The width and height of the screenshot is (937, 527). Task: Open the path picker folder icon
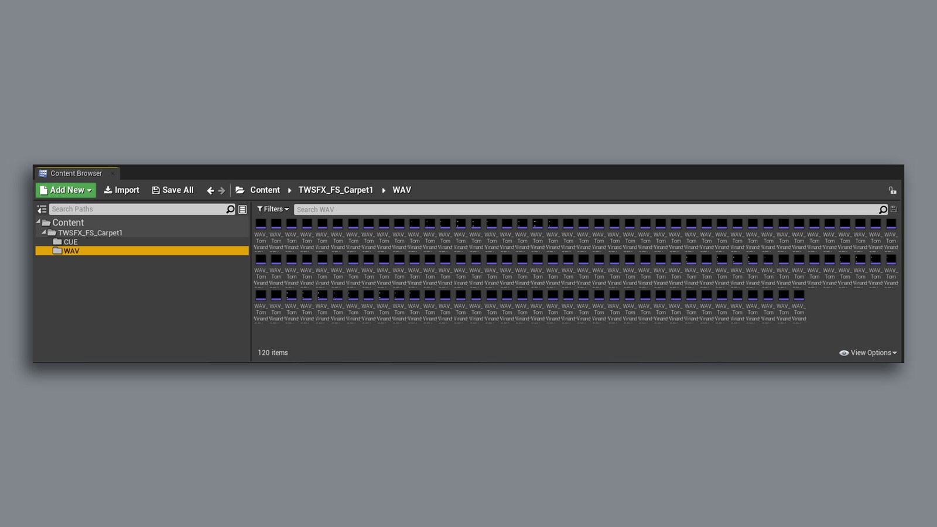pos(240,190)
